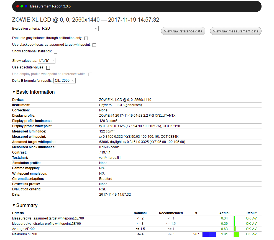Click the disabled display profile whitepoint checkbox

[90, 74]
